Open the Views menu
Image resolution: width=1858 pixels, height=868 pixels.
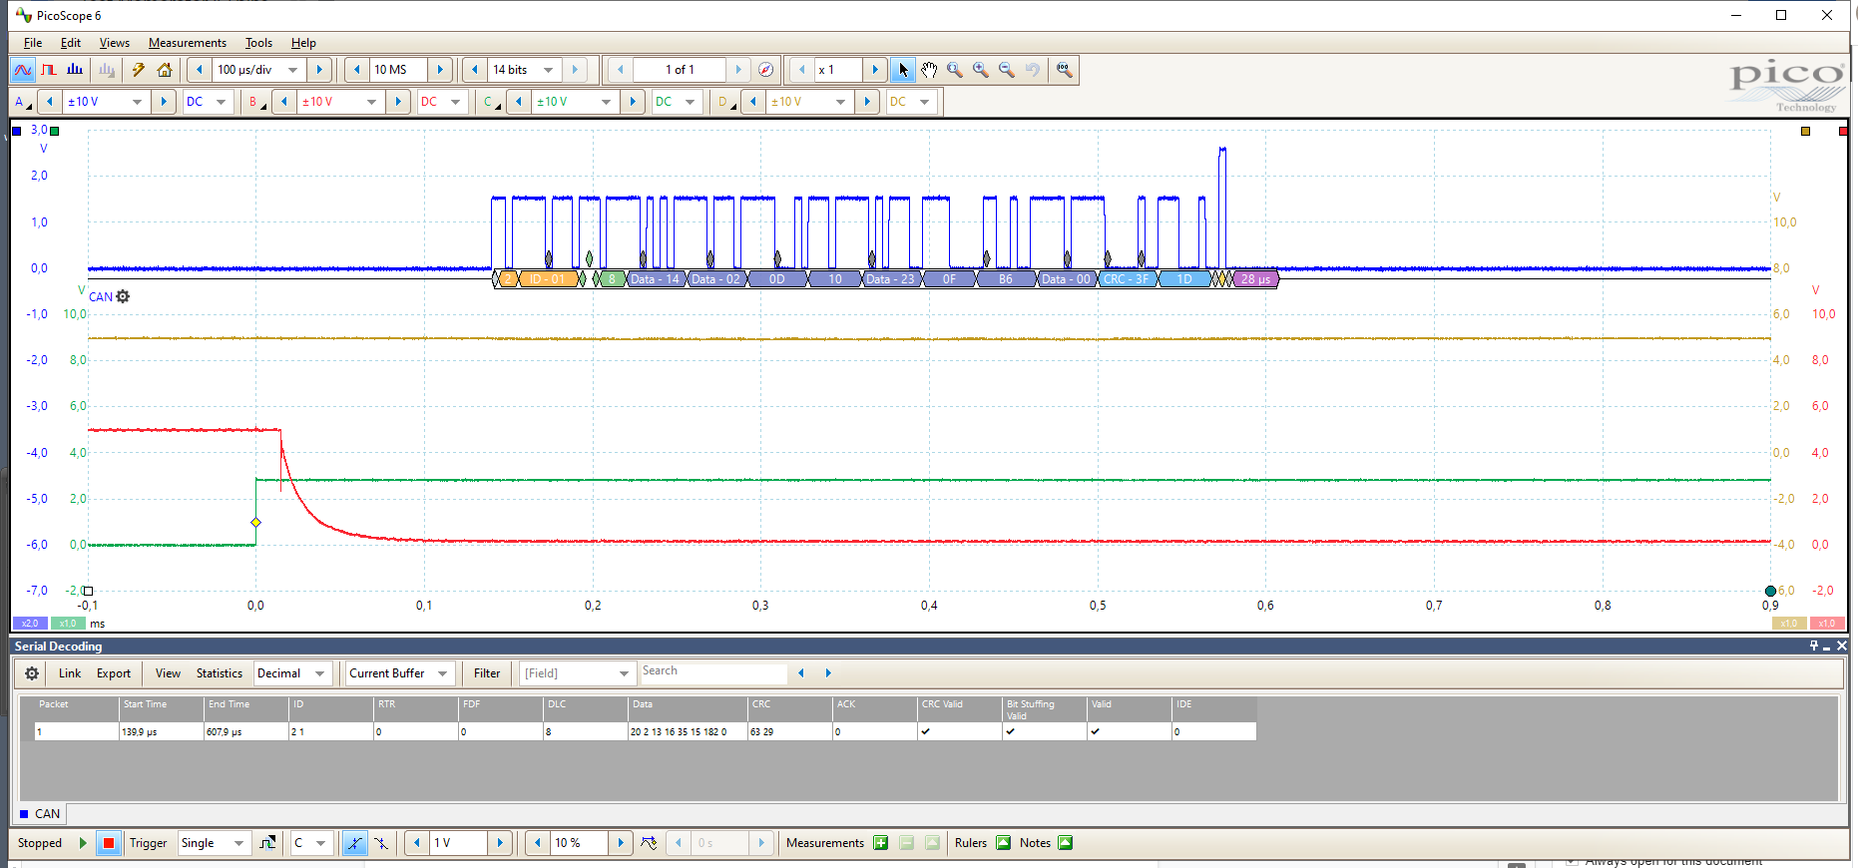pos(115,43)
